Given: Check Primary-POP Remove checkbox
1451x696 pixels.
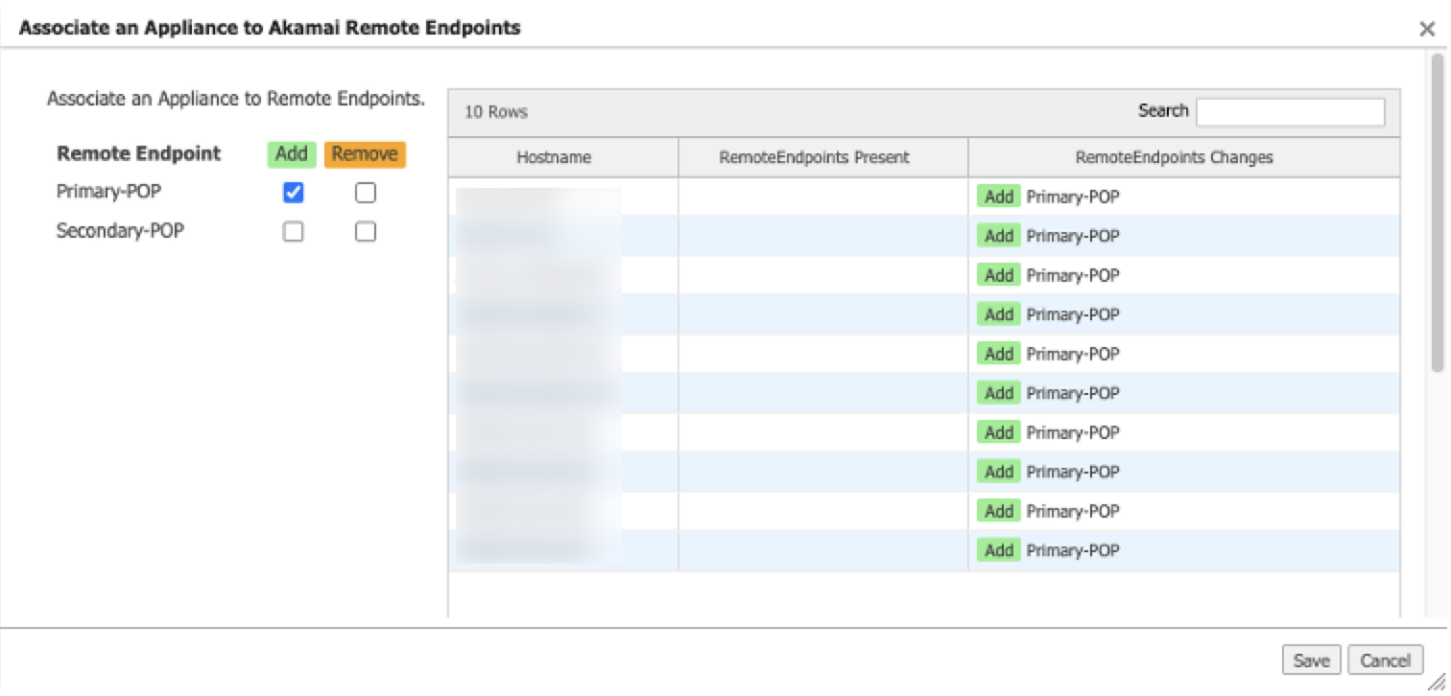Looking at the screenshot, I should [365, 193].
